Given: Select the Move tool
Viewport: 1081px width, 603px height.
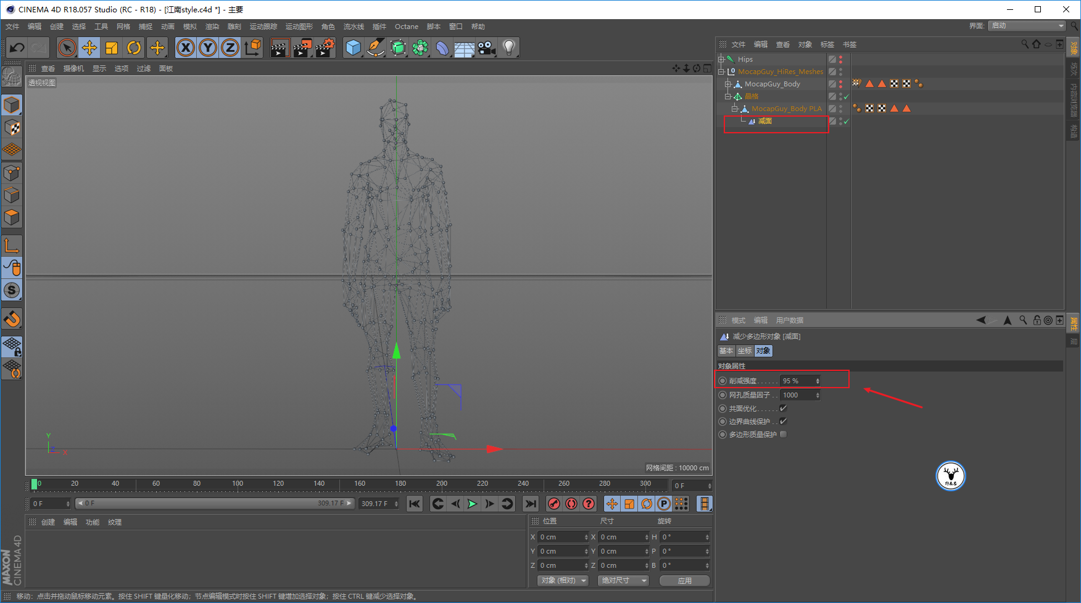Looking at the screenshot, I should click(89, 48).
